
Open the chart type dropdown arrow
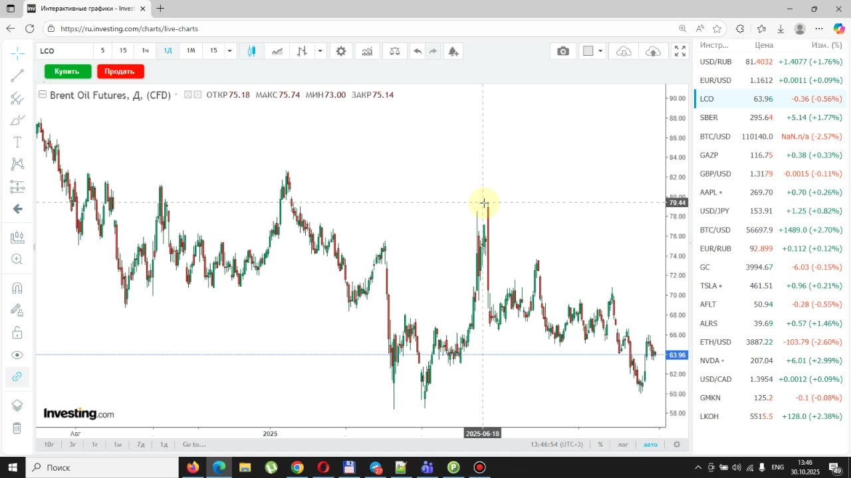pos(320,51)
